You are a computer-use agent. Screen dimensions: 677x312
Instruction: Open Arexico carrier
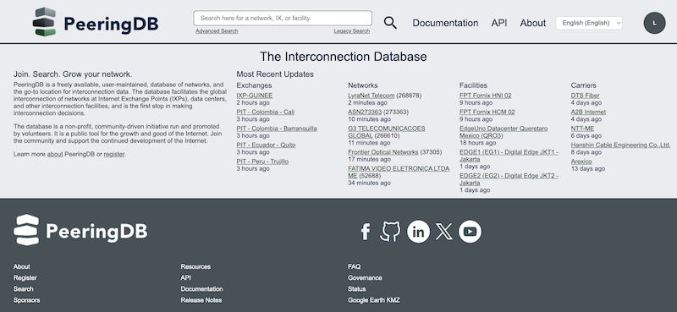[x=581, y=161]
